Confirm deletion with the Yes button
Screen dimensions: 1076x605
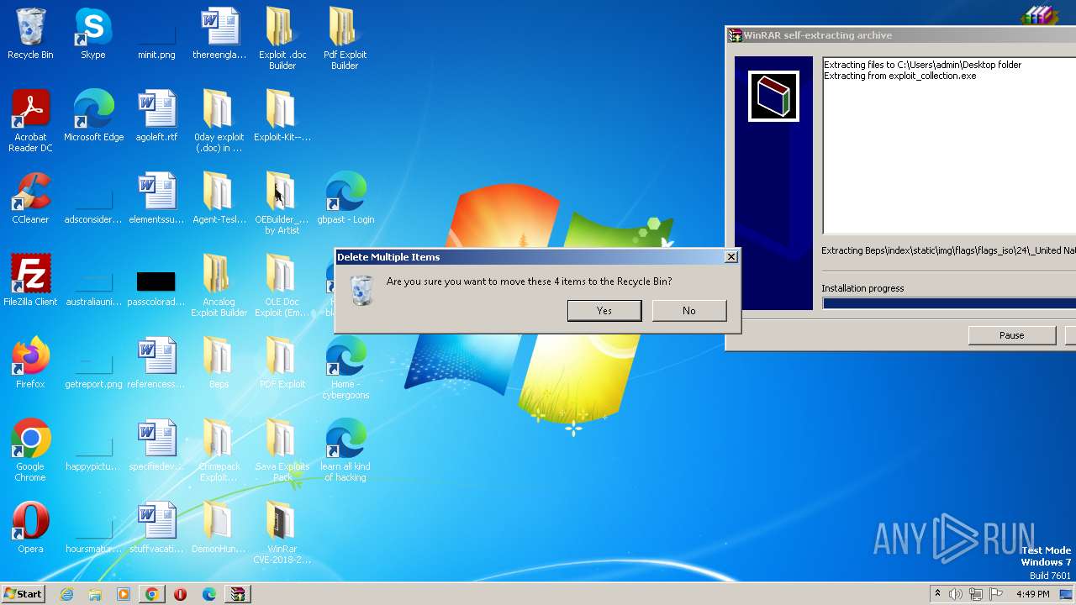coord(604,311)
